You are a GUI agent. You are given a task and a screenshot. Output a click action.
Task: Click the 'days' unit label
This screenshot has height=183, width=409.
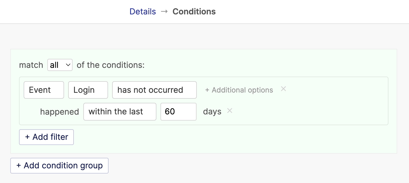212,112
